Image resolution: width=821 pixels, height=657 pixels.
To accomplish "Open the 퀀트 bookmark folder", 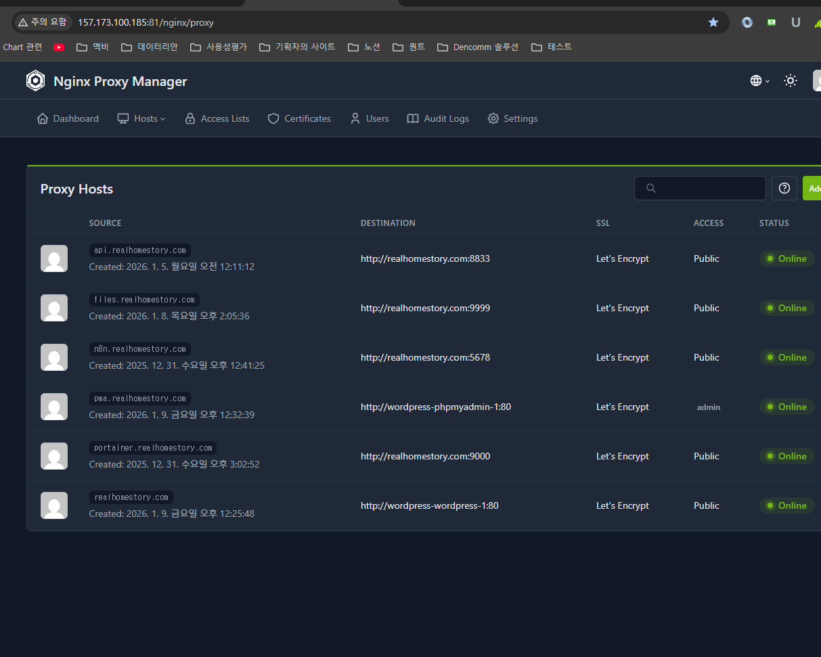I will click(409, 47).
